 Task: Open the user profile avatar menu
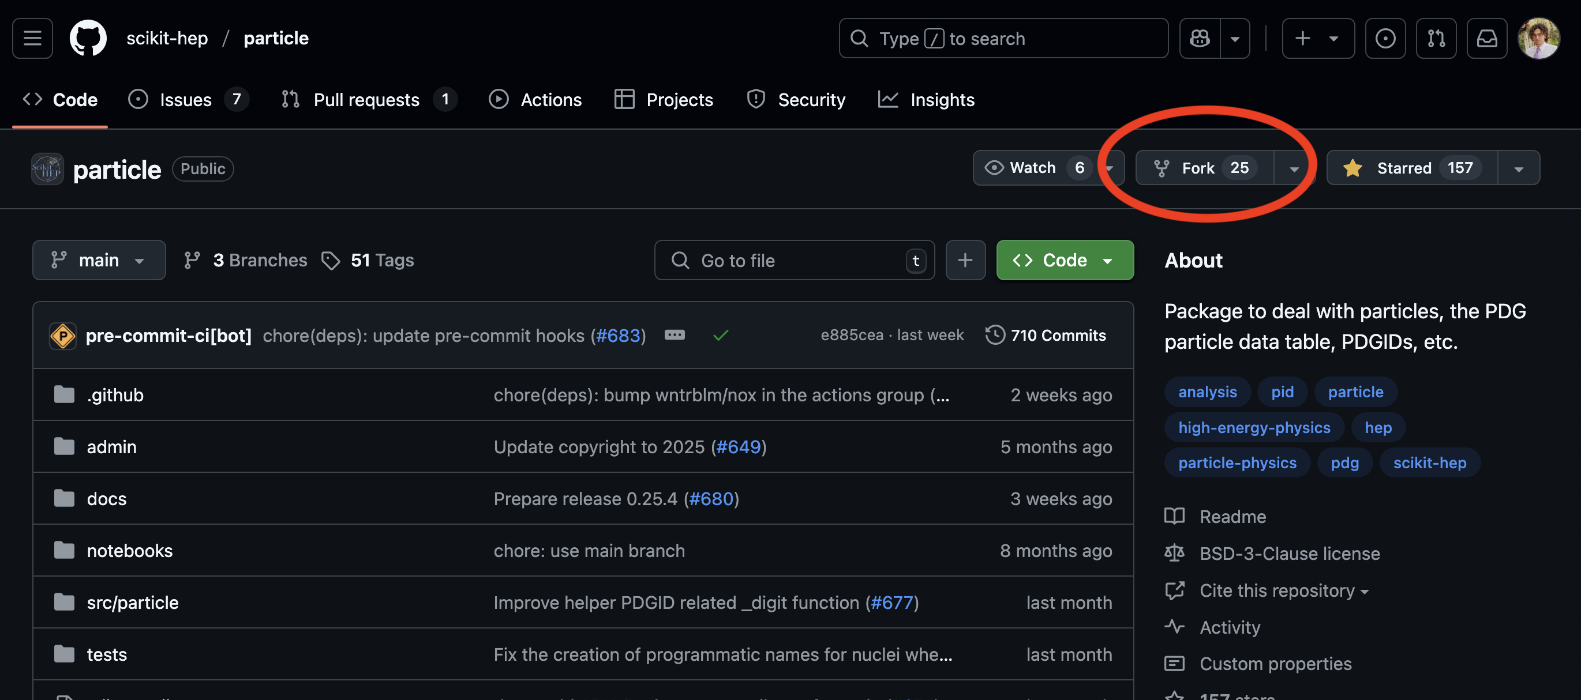[x=1539, y=38]
